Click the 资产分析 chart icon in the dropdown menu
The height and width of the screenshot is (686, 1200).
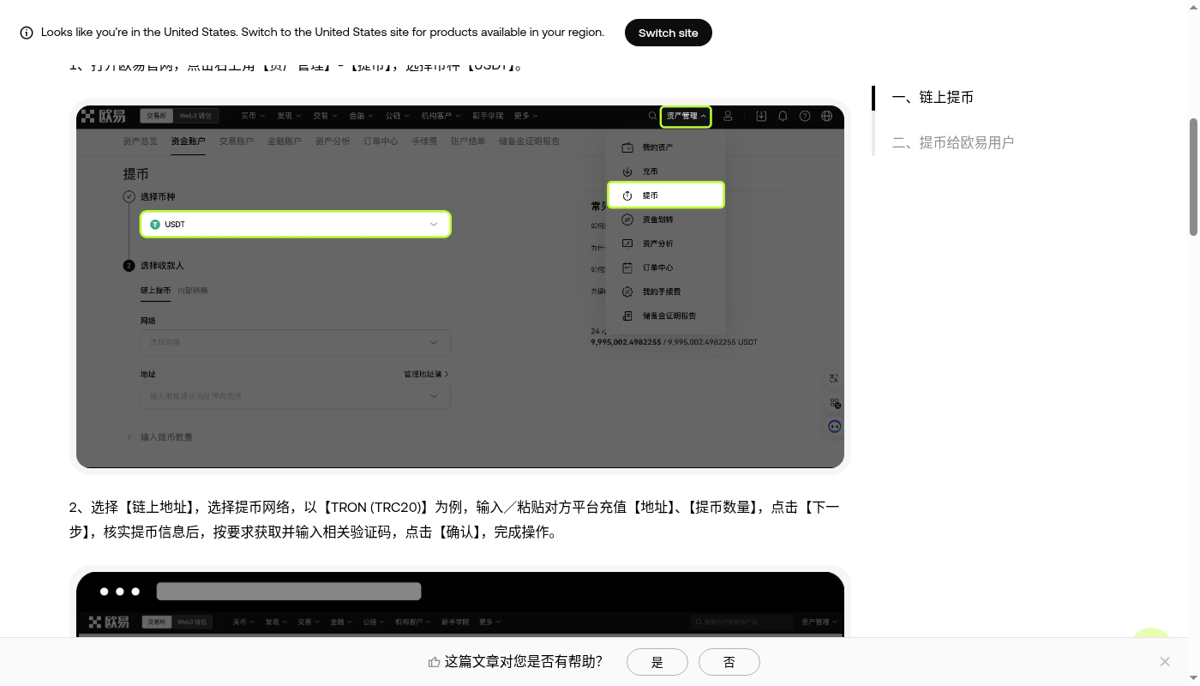[627, 244]
